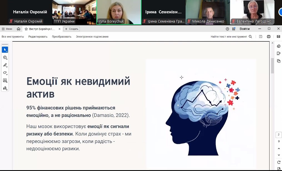Activate the text box selection tool
The image size is (282, 171).
[x=5, y=81]
